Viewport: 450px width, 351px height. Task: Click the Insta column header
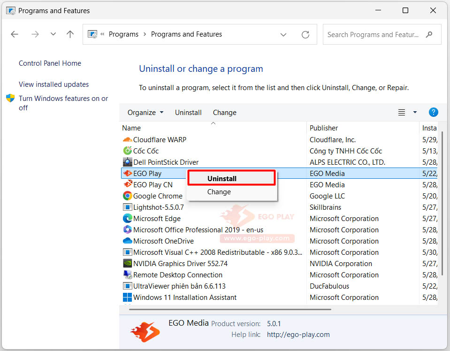click(429, 128)
